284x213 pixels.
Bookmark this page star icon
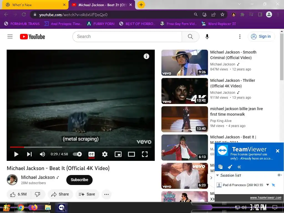point(222,14)
